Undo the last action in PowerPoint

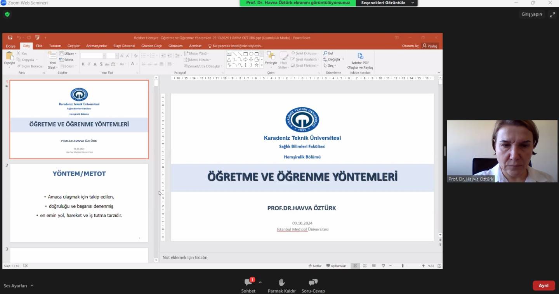[x=19, y=38]
